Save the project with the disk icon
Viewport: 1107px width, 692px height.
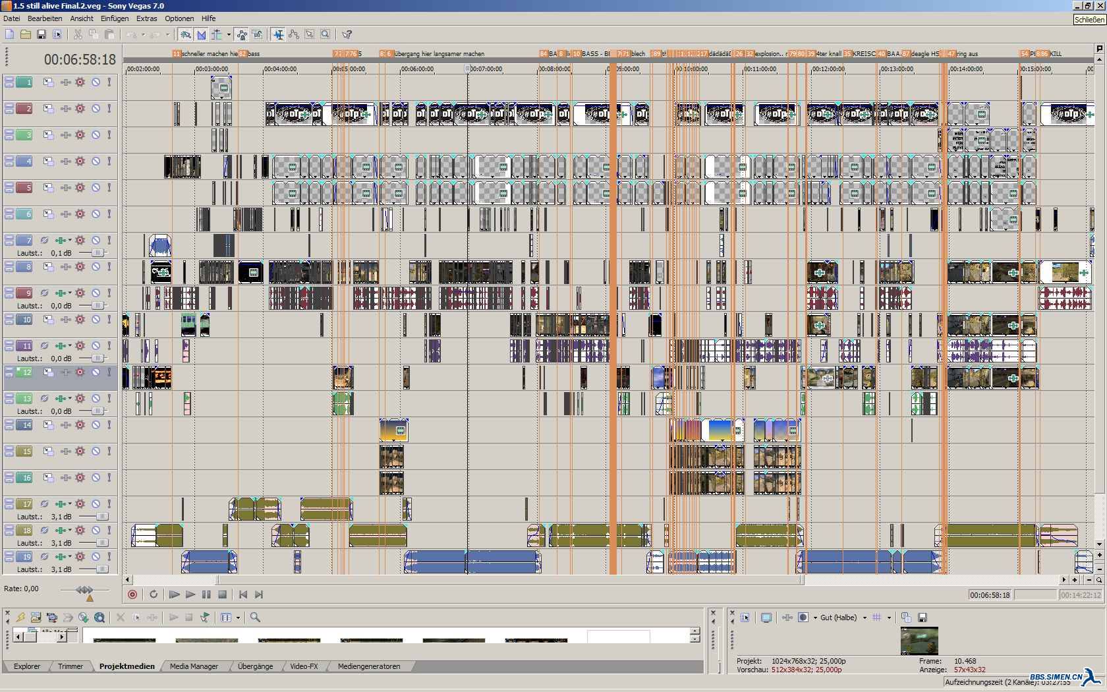(x=41, y=34)
